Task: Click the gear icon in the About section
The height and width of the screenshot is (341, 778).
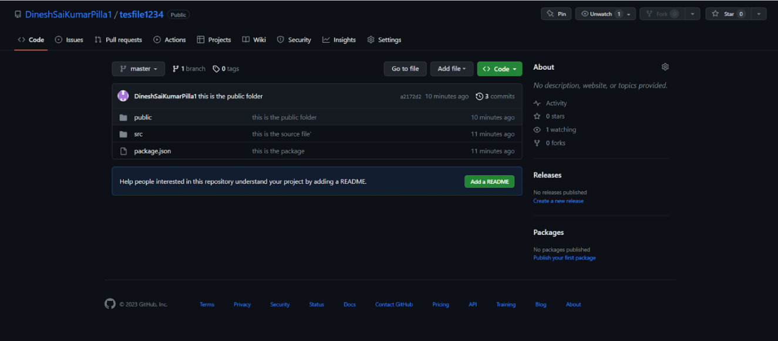Action: pos(665,67)
